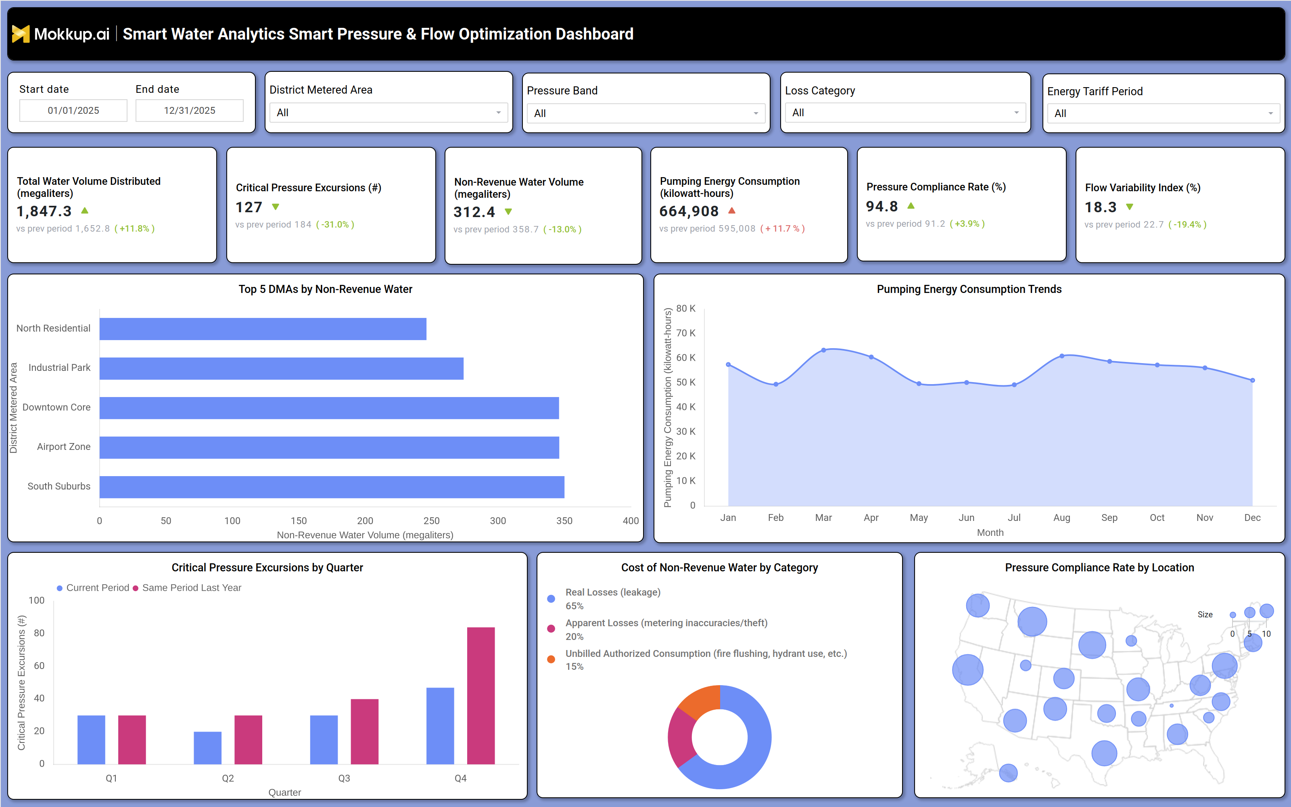Open the Energy Tariff Period dropdown
1291x807 pixels.
click(1163, 113)
